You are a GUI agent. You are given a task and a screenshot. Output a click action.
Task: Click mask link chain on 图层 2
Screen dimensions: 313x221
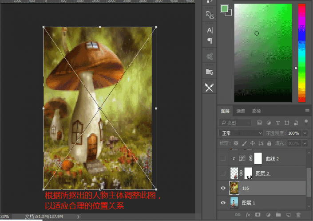coord(241,173)
